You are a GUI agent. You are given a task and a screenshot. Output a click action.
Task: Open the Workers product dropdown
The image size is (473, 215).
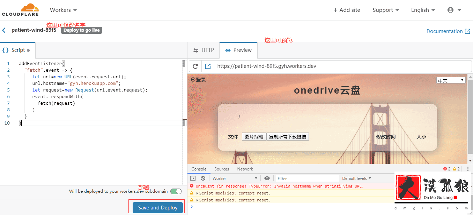[x=63, y=10]
